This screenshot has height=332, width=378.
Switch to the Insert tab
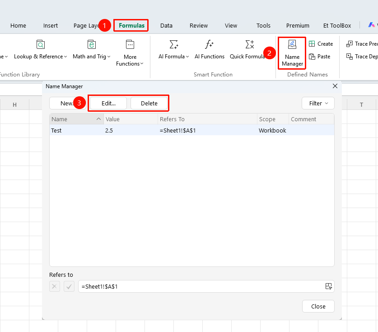[51, 26]
